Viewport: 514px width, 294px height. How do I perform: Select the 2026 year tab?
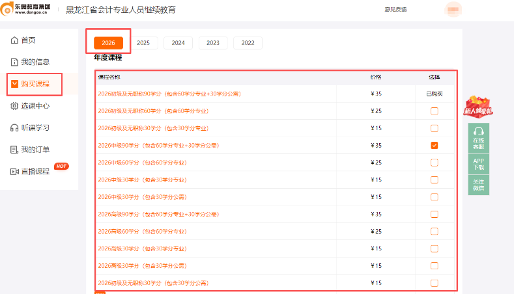pyautogui.click(x=108, y=42)
